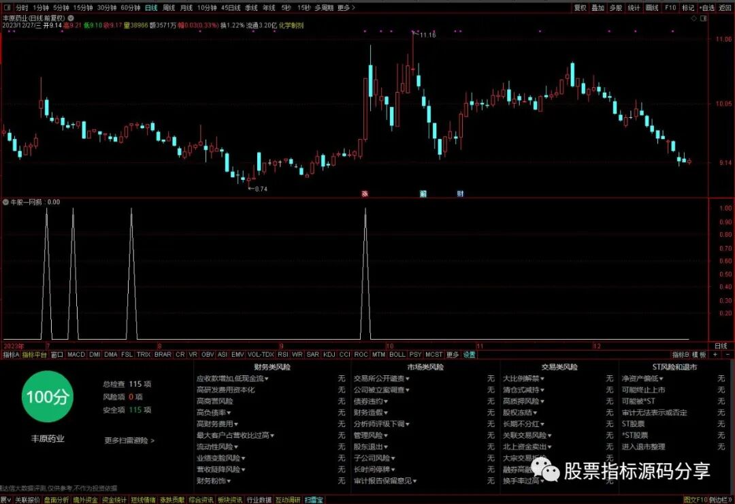735x504 pixels.
Task: Click the plus icon in indicator bar
Action: (x=715, y=355)
